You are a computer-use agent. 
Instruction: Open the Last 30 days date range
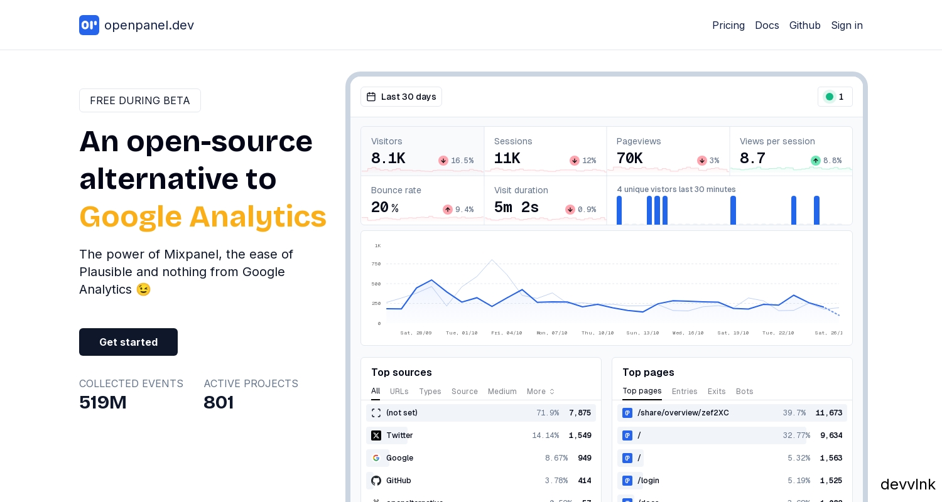coord(401,97)
